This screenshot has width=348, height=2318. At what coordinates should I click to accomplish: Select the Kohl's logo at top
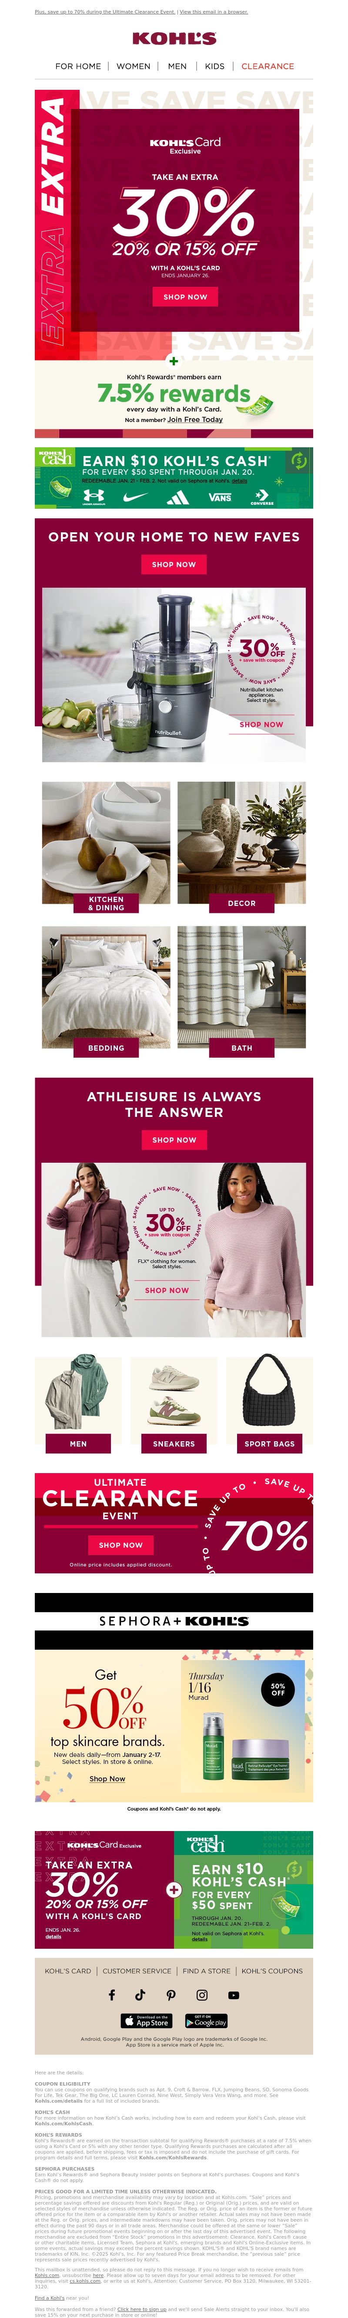tap(174, 39)
